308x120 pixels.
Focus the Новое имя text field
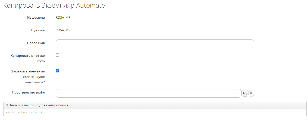pos(155,44)
